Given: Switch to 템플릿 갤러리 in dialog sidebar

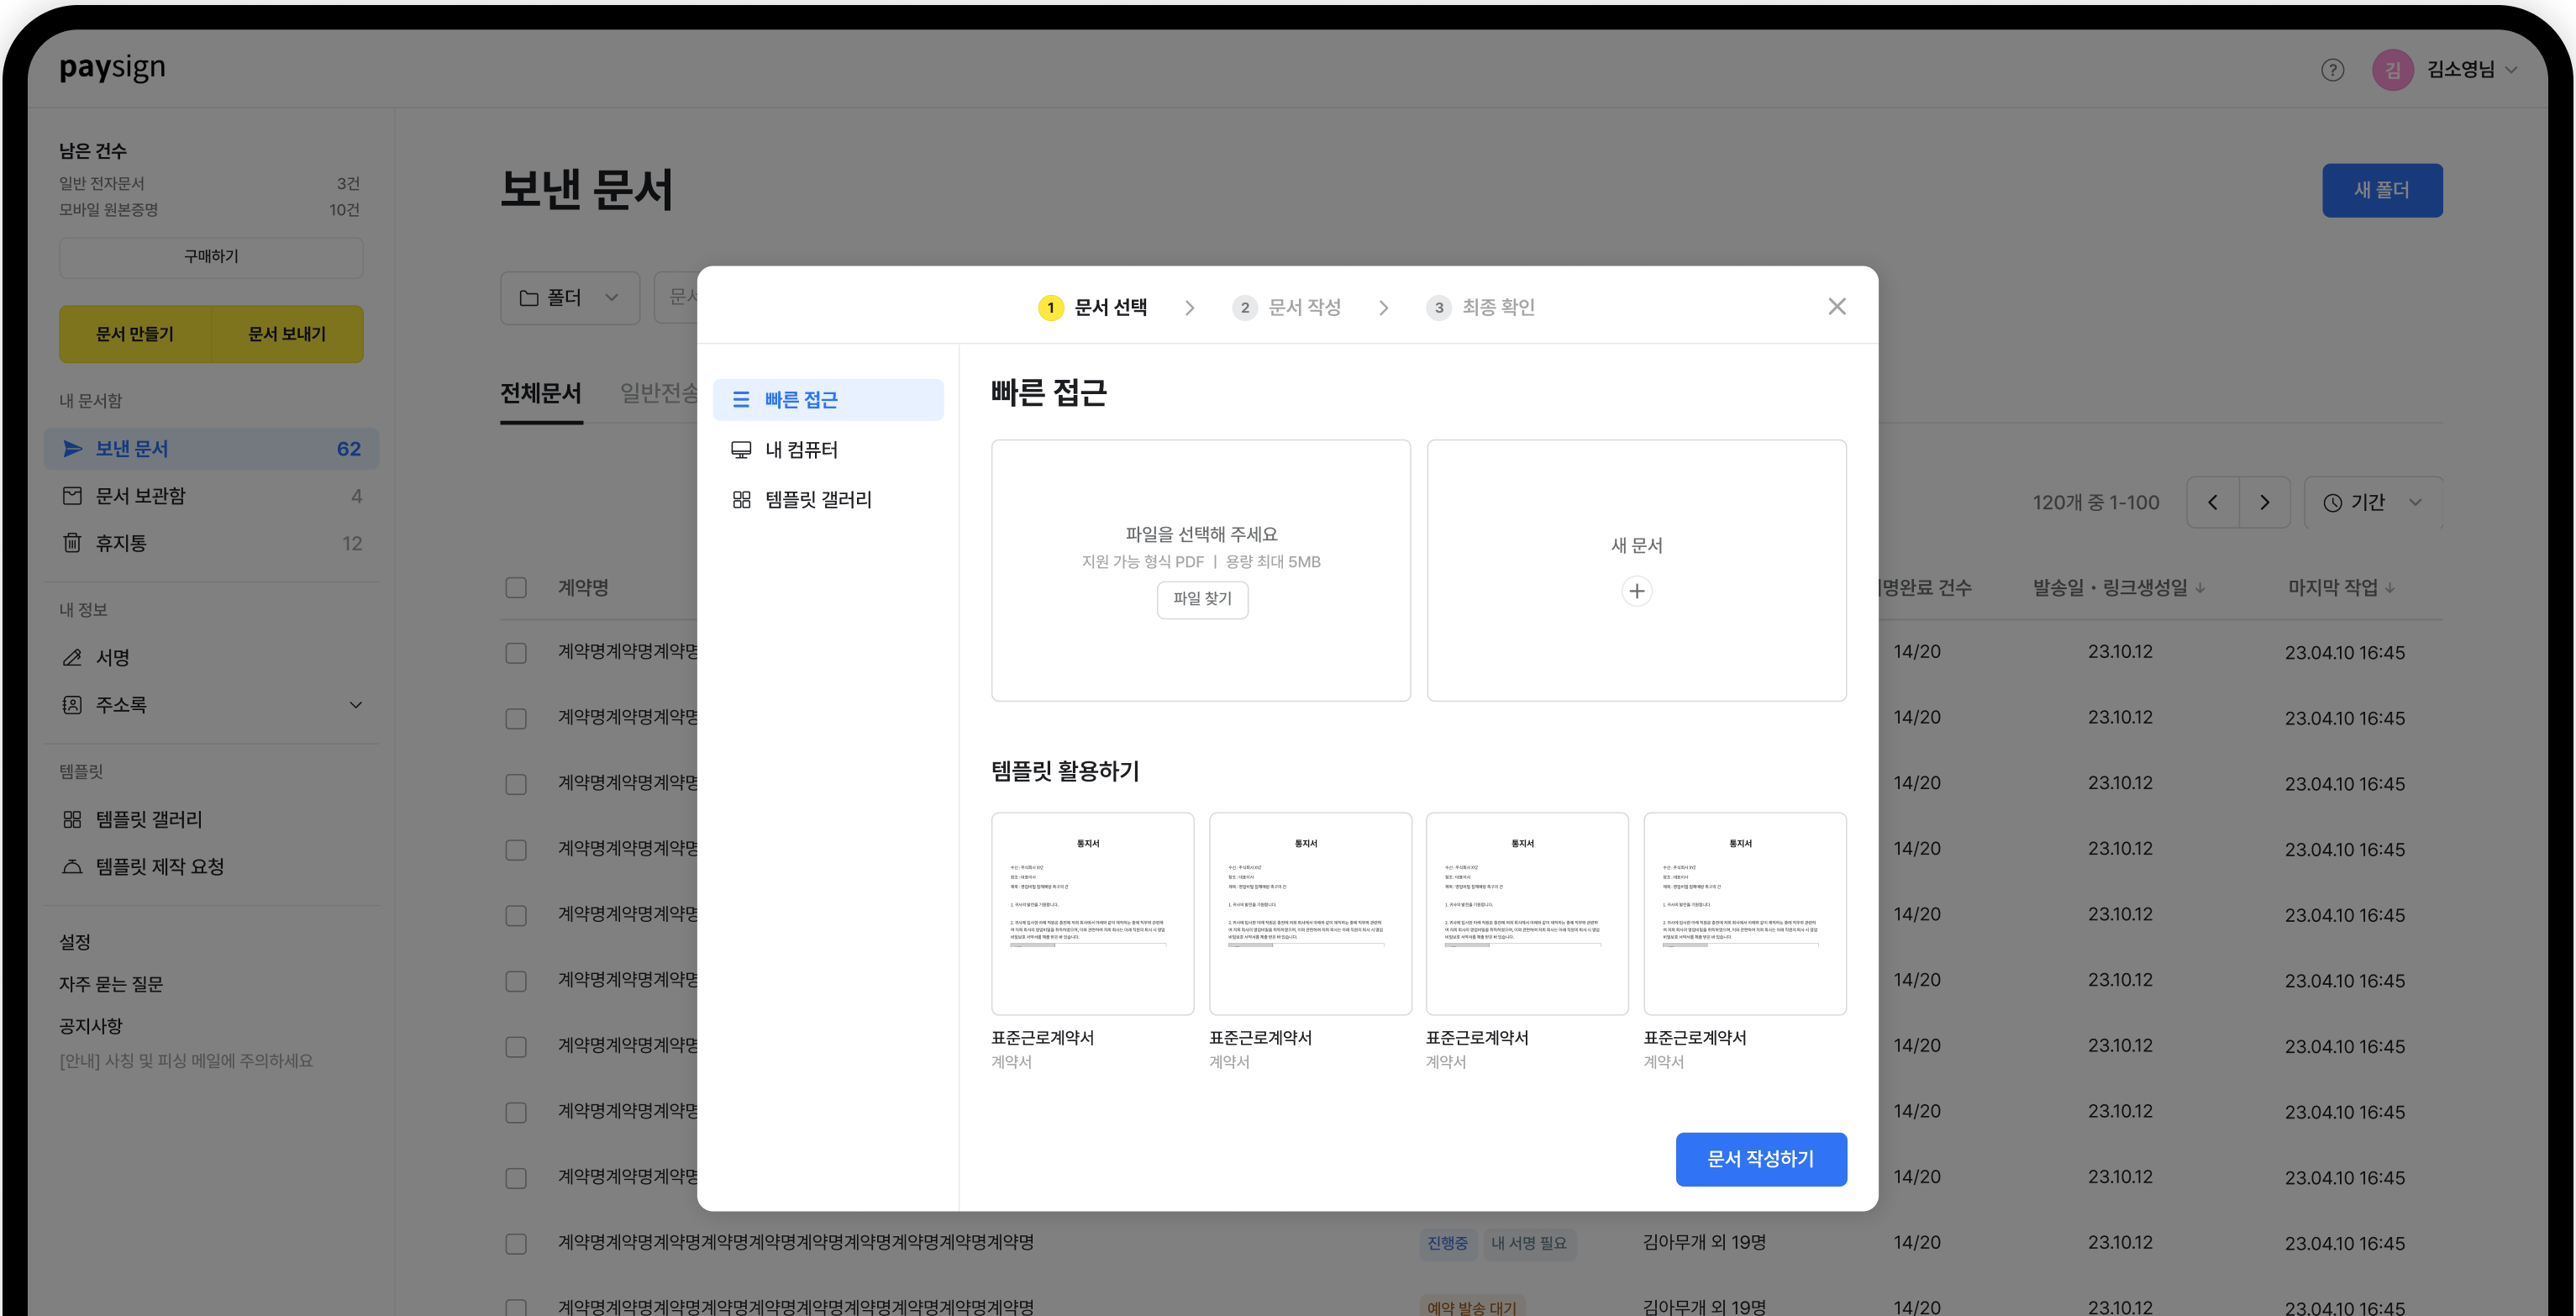Looking at the screenshot, I should 818,499.
